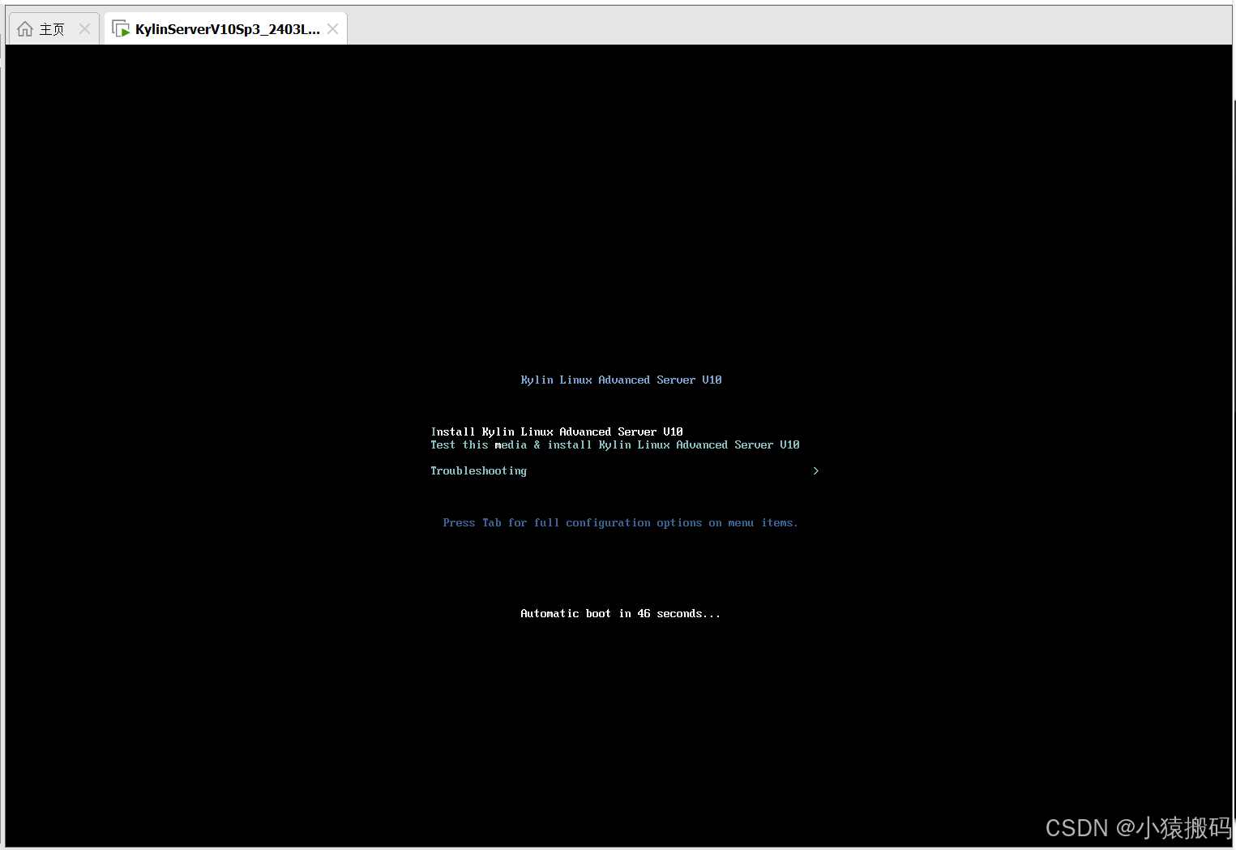Screen dimensions: 1236x850
Task: Close the 主页 tab
Action: (84, 29)
